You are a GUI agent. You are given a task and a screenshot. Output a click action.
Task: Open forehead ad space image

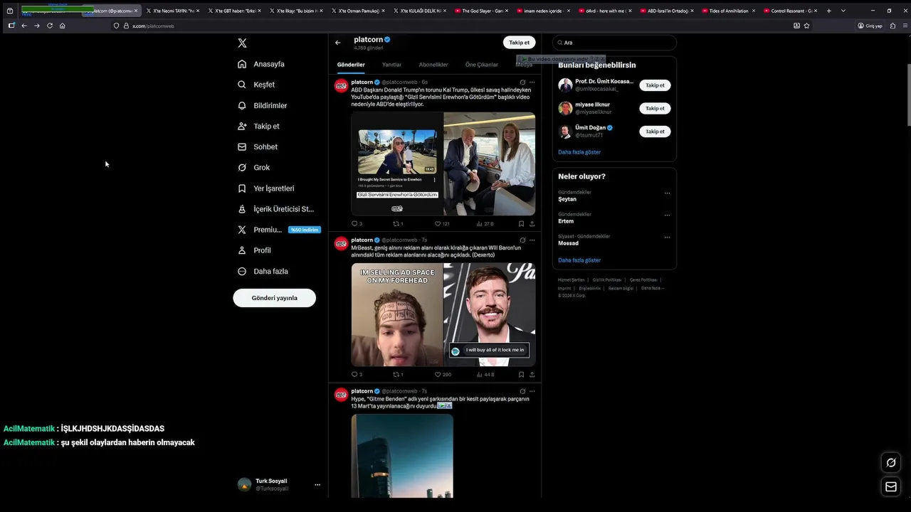(x=397, y=314)
